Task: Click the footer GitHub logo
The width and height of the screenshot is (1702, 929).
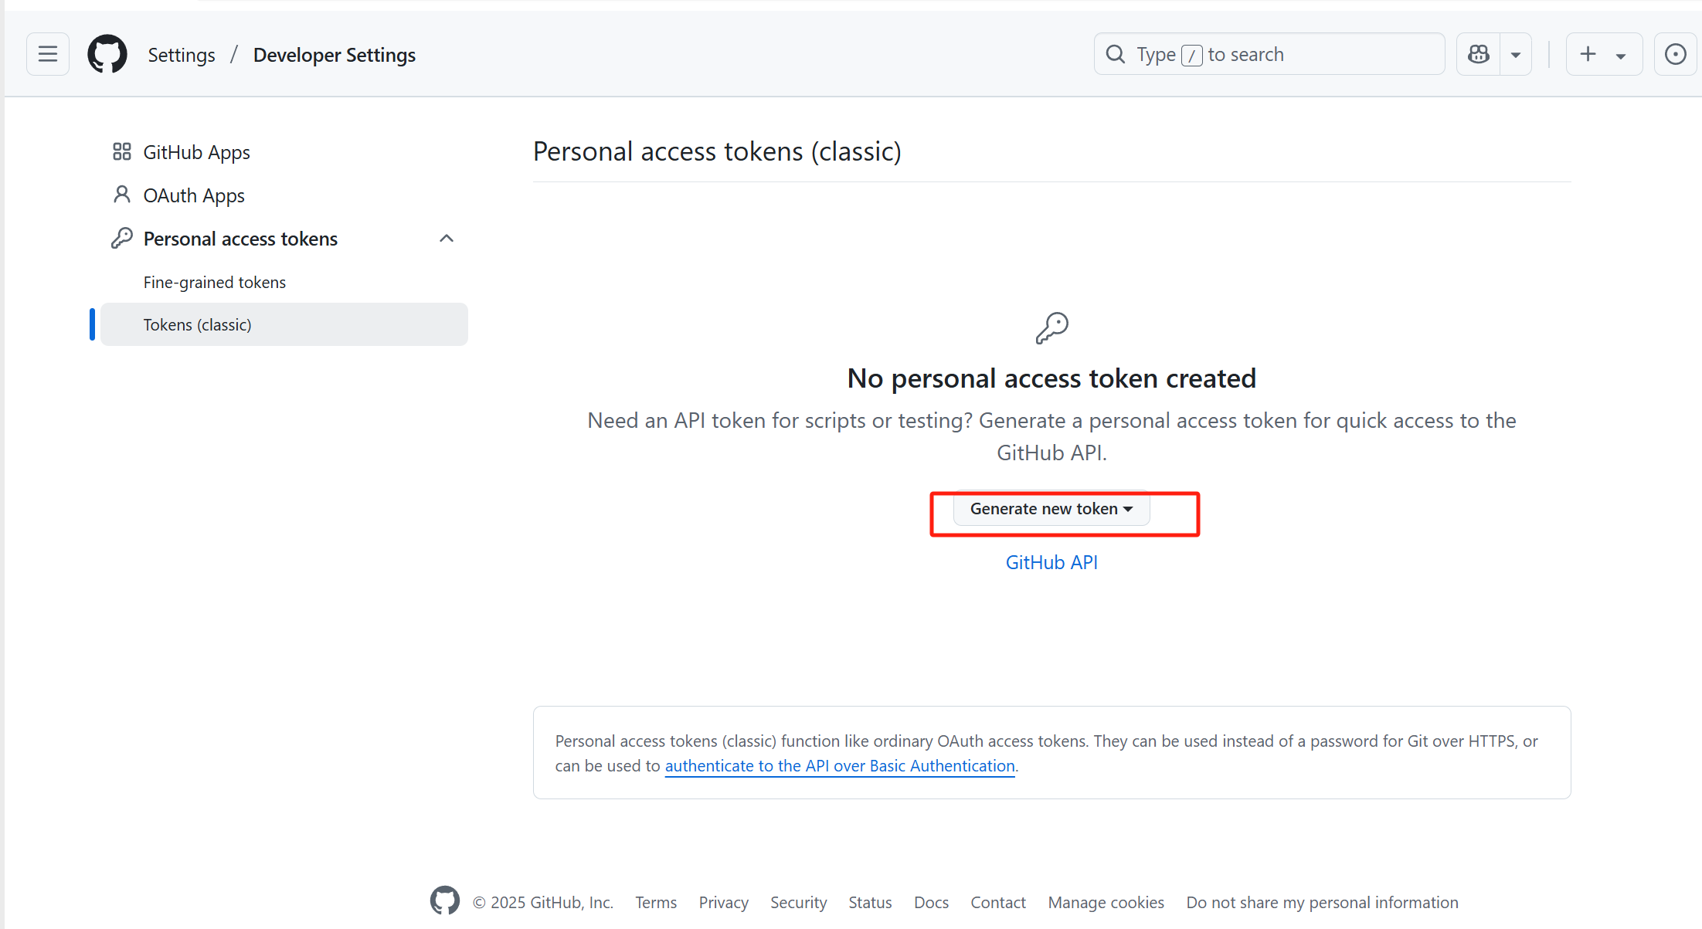Action: pos(445,900)
